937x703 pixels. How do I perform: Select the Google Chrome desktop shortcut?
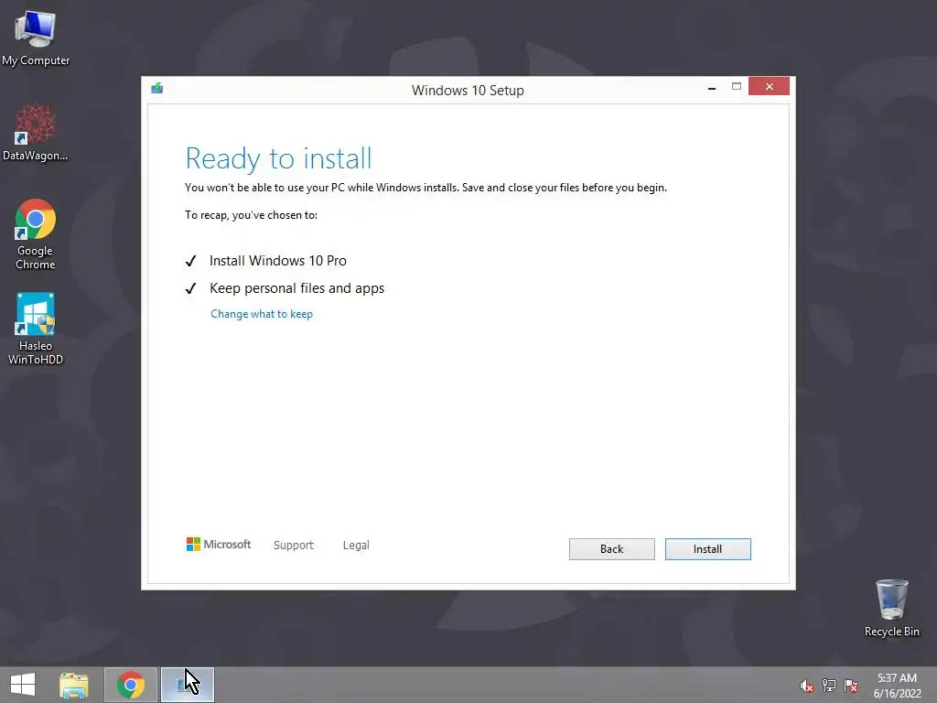tap(36, 234)
